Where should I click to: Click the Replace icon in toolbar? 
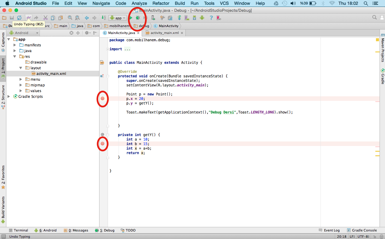[77, 18]
